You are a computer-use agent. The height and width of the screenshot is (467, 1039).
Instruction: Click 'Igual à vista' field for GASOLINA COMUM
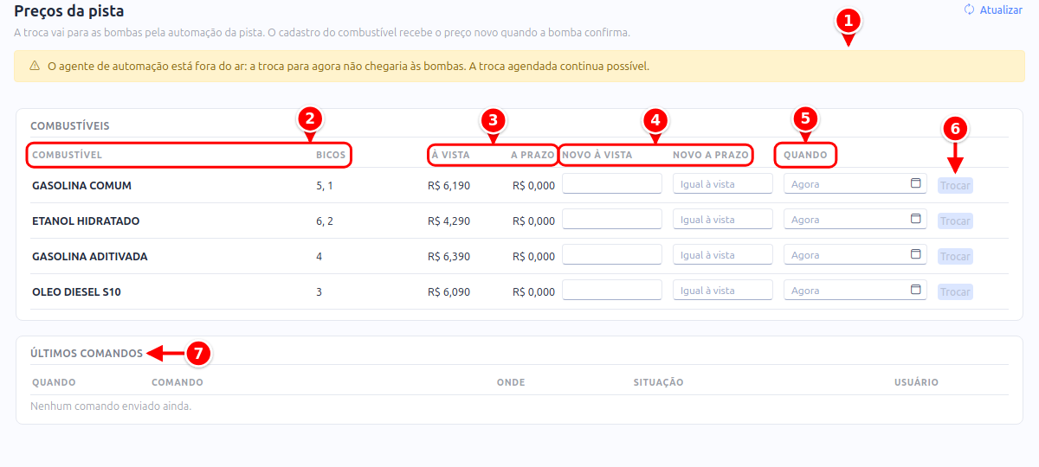(x=723, y=183)
